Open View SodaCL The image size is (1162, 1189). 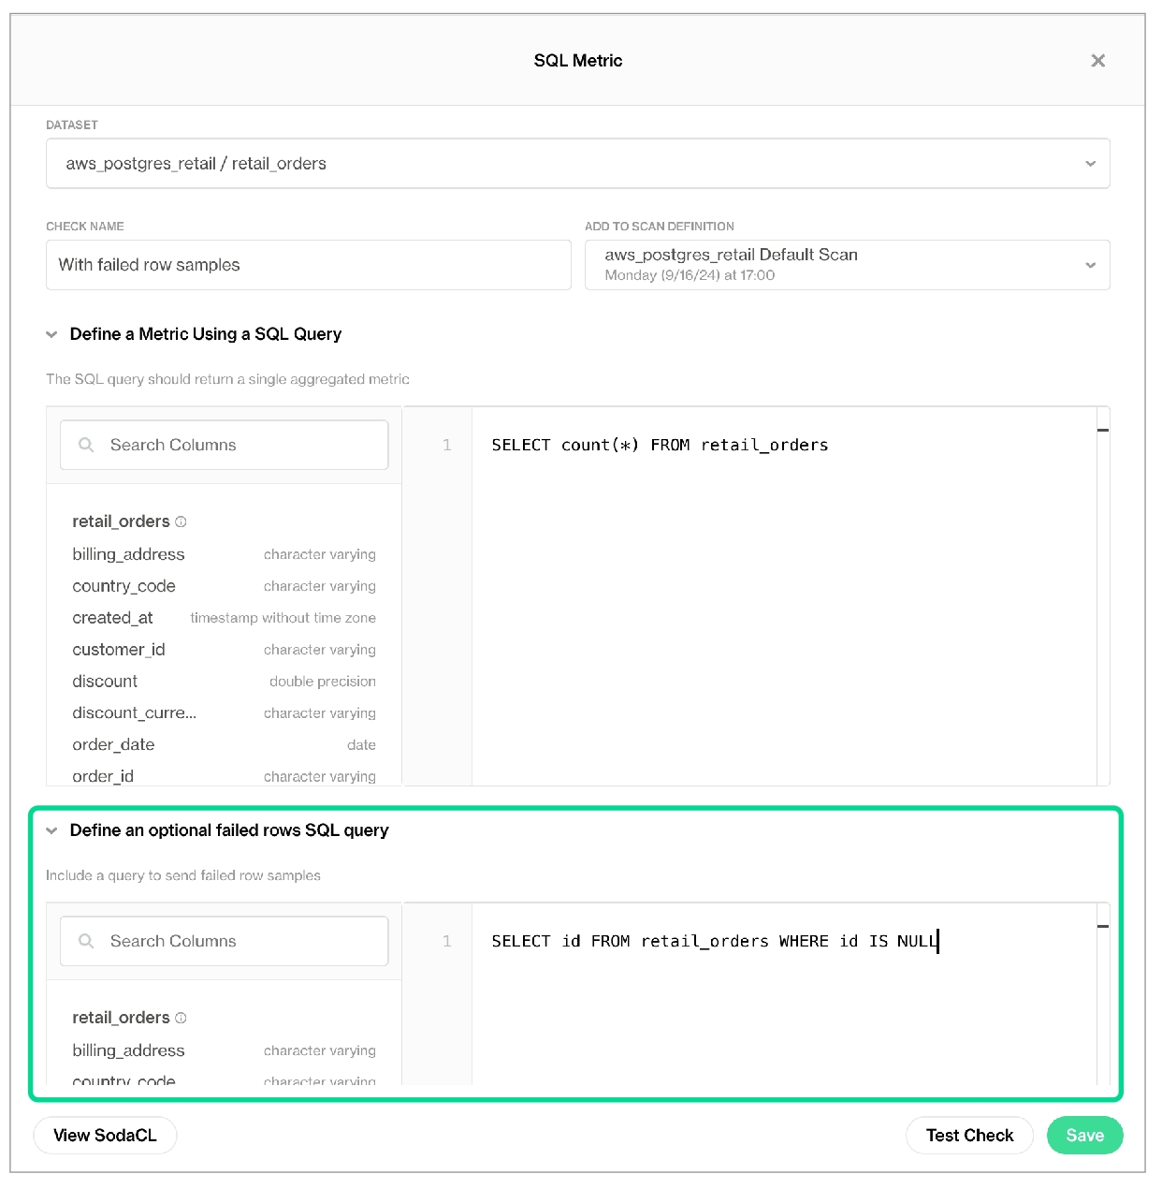(105, 1136)
